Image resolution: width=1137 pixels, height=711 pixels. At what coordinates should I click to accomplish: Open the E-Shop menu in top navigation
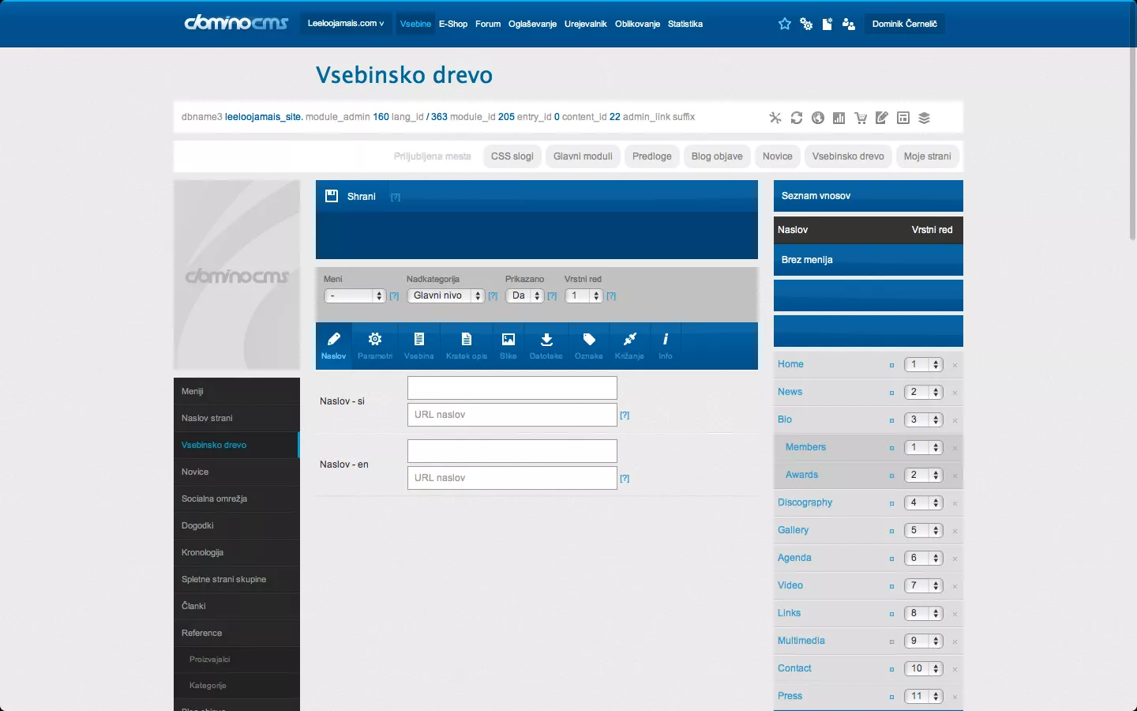pos(453,24)
